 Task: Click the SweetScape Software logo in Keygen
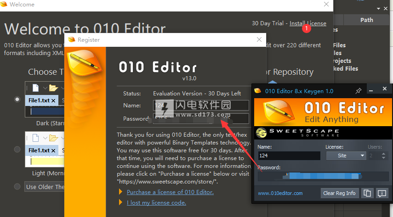pyautogui.click(x=298, y=133)
